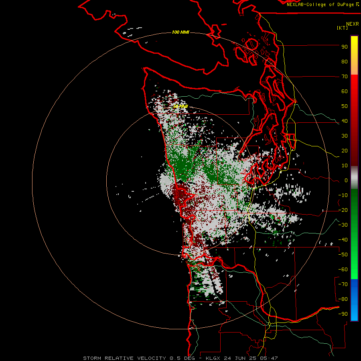Click the 70 value on velocity scale
Image resolution: width=361 pixels, height=361 pixels.
[345, 77]
